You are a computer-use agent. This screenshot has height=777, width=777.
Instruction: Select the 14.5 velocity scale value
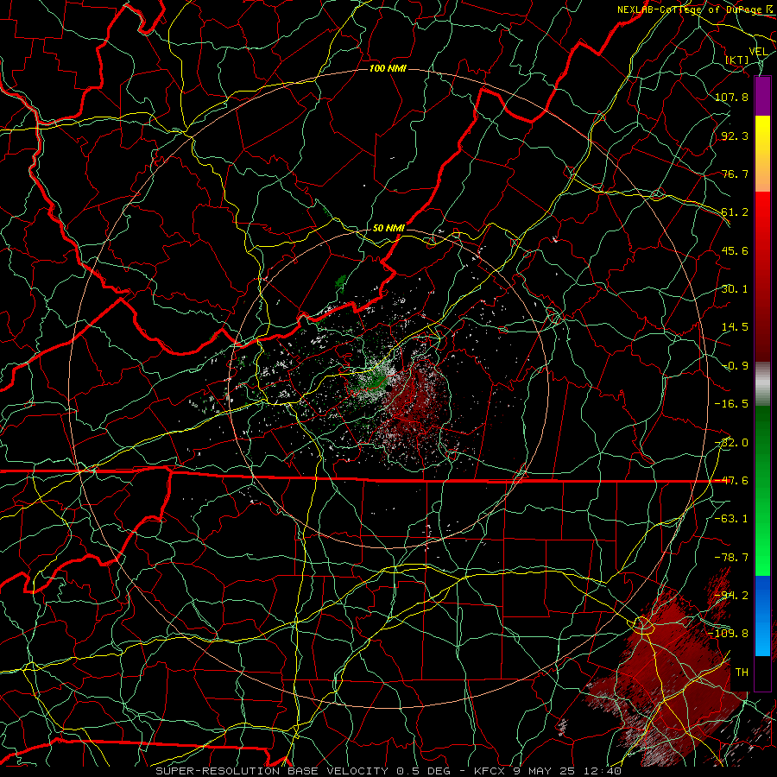pyautogui.click(x=735, y=327)
